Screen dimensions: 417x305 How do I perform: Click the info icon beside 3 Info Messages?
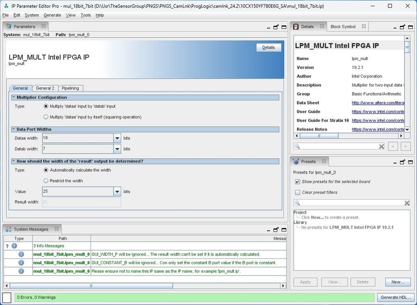[x=14, y=246]
